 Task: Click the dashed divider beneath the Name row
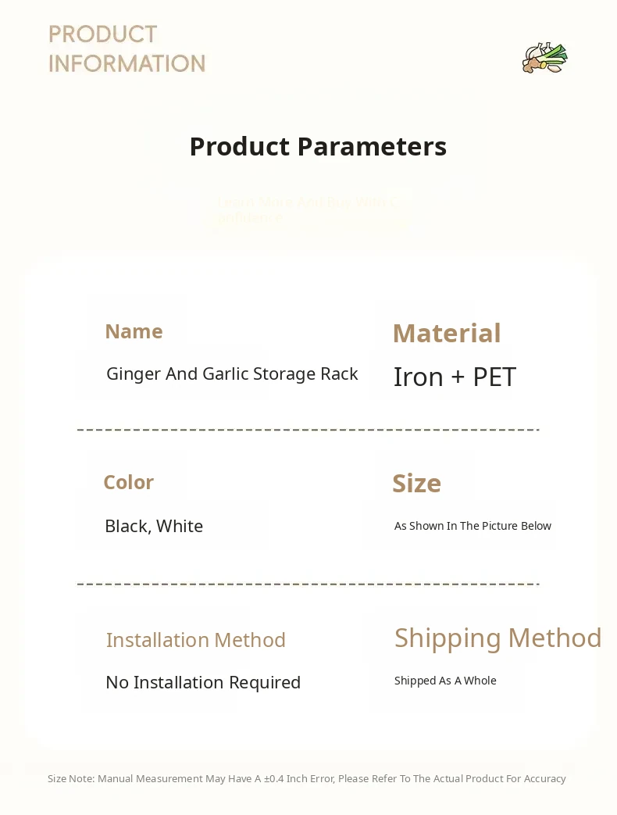point(308,429)
